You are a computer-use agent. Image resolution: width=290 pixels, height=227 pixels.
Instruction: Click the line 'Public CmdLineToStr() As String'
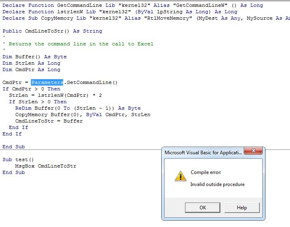pos(52,31)
